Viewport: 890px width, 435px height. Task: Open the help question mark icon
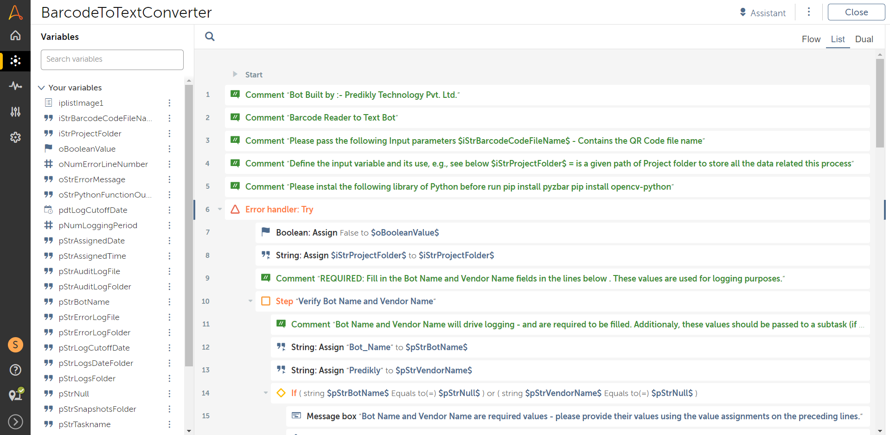coord(15,370)
